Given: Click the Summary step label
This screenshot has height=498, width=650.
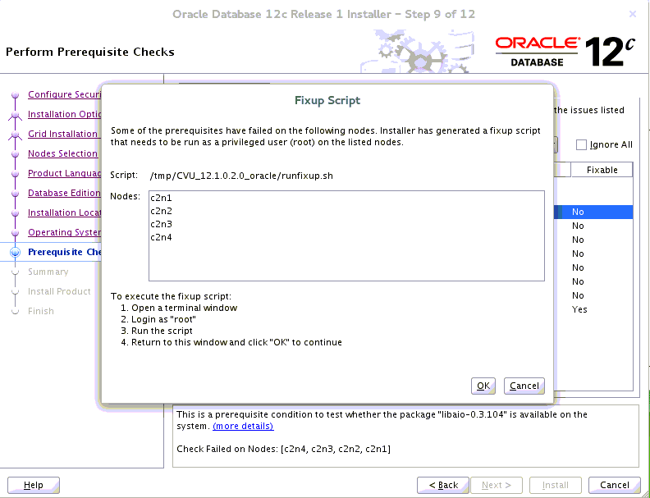Looking at the screenshot, I should tap(48, 272).
